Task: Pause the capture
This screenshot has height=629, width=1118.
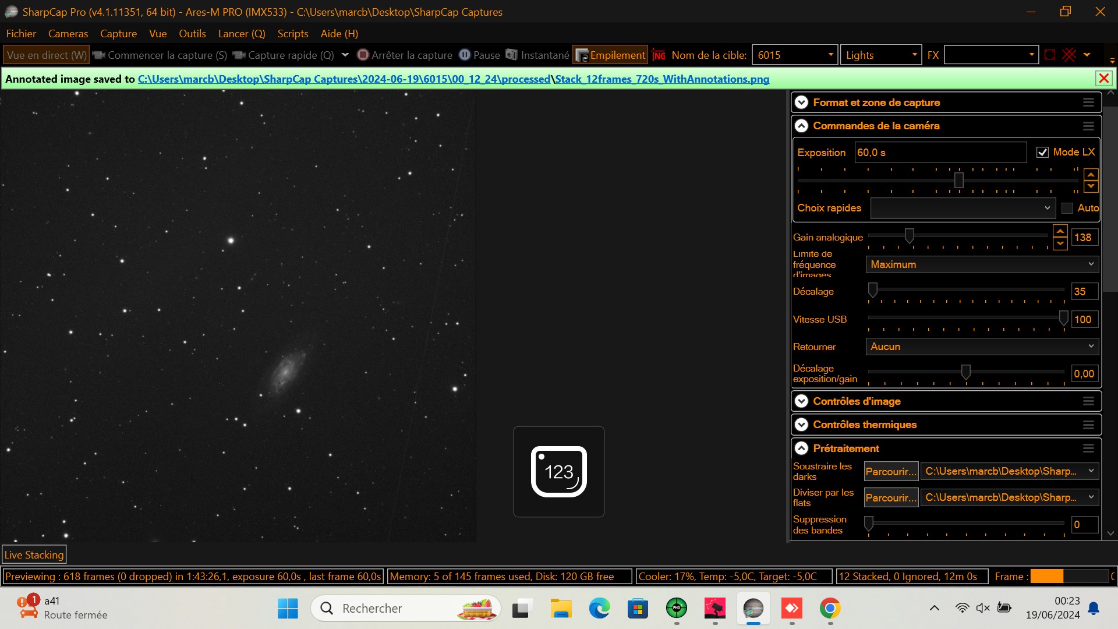Action: 464,55
